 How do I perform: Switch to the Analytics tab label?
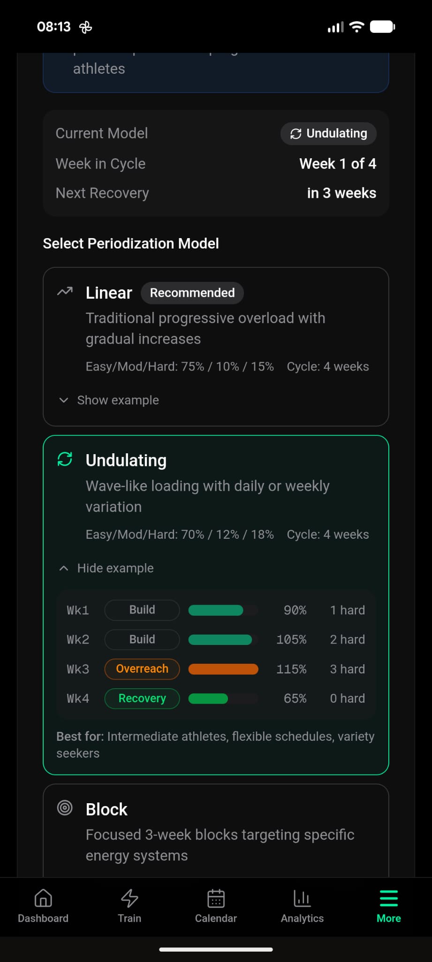pos(302,918)
